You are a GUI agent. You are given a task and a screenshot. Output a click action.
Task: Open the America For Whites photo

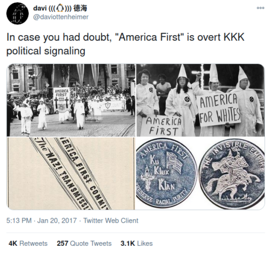click(200, 100)
